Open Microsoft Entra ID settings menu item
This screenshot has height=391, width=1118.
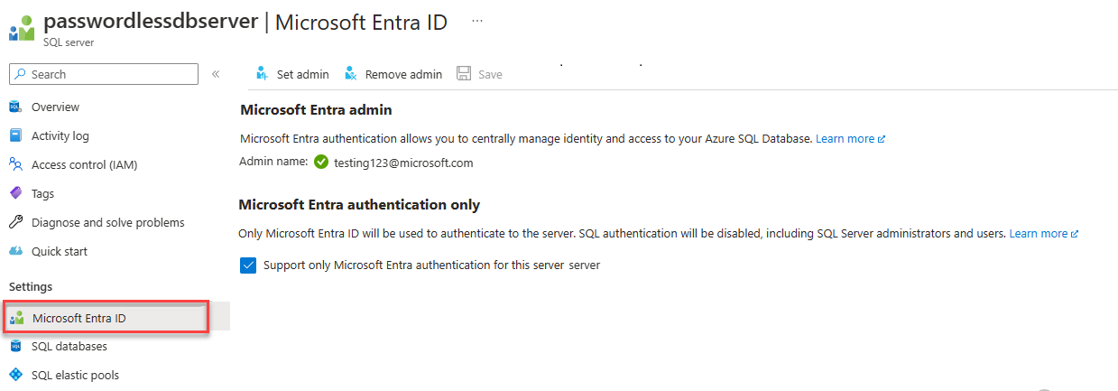[79, 318]
